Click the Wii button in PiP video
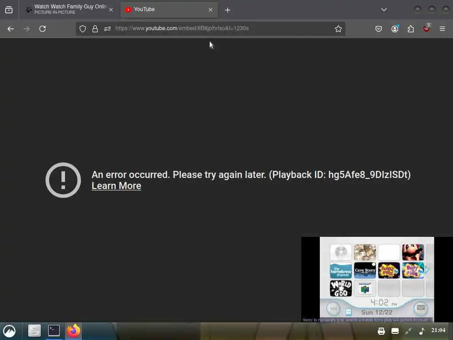The width and height of the screenshot is (453, 340). (334, 309)
